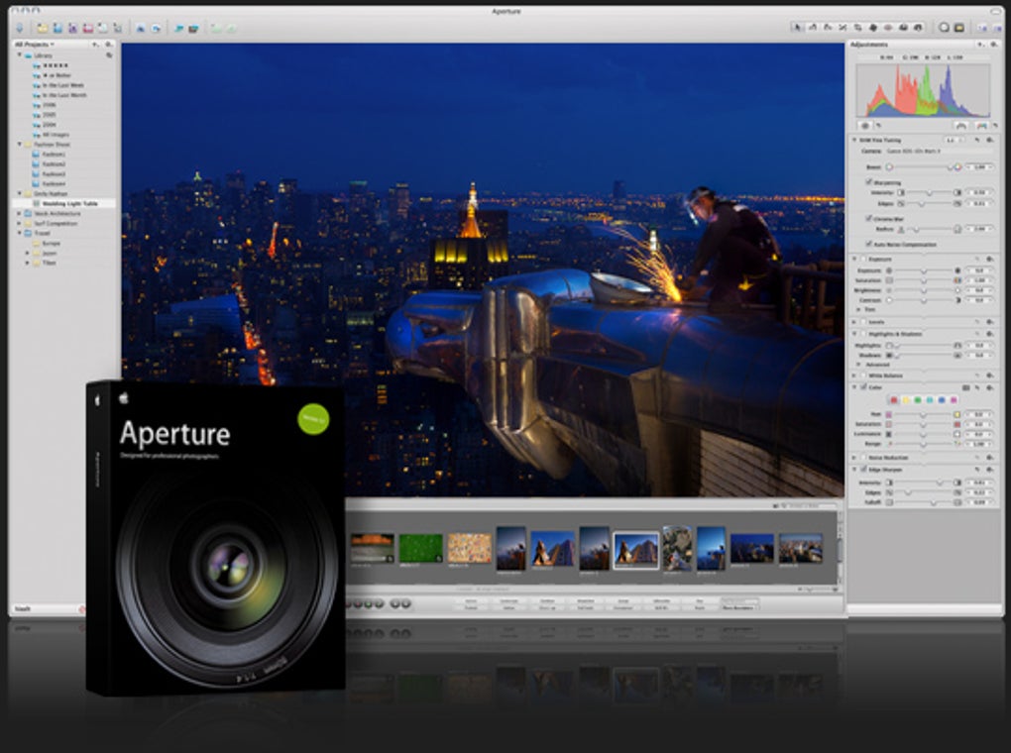1011x753 pixels.
Task: Collapse the Fashion Shoot folder
Action: pos(20,145)
